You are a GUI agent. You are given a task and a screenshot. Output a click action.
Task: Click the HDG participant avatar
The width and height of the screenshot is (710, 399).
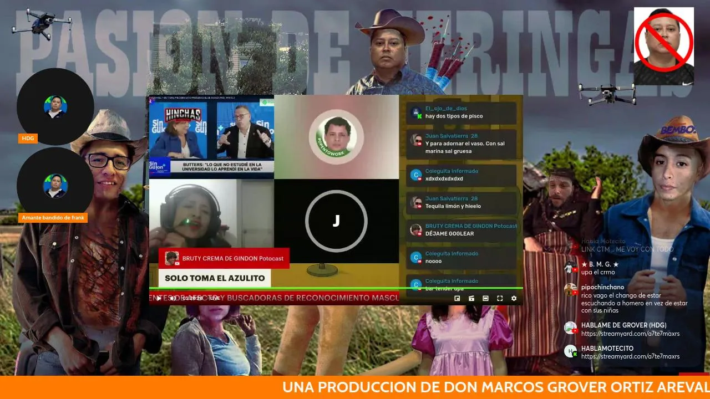coord(55,107)
